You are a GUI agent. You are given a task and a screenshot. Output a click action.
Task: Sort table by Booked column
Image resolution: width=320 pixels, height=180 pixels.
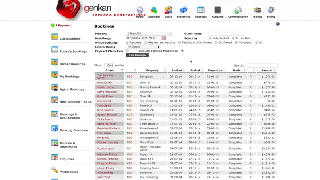coord(177,71)
